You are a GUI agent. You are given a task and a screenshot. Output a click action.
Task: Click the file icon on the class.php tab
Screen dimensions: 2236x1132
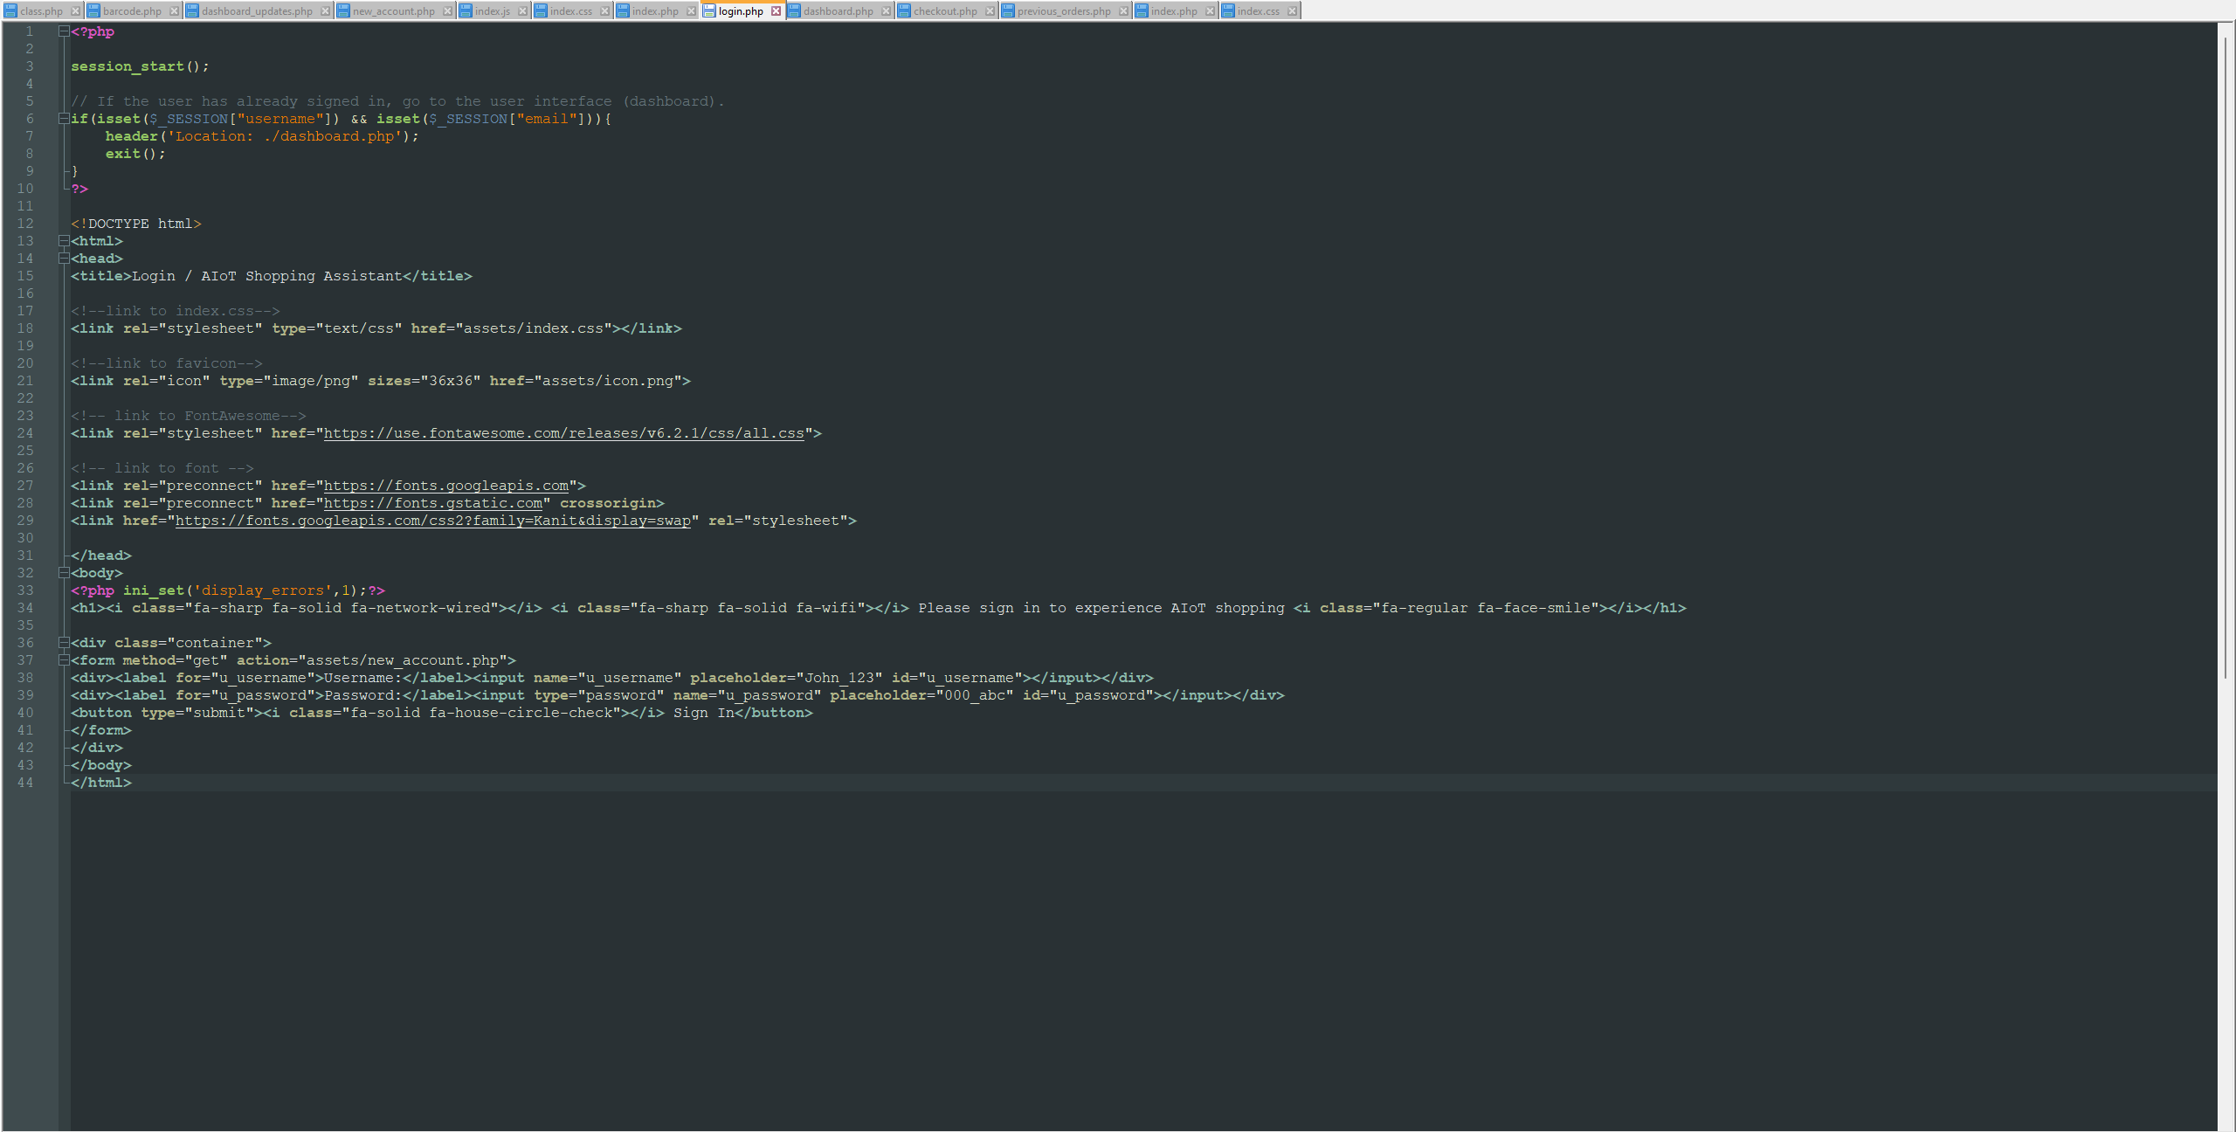[9, 11]
